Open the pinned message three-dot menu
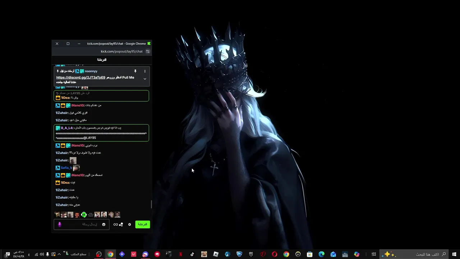 (145, 71)
